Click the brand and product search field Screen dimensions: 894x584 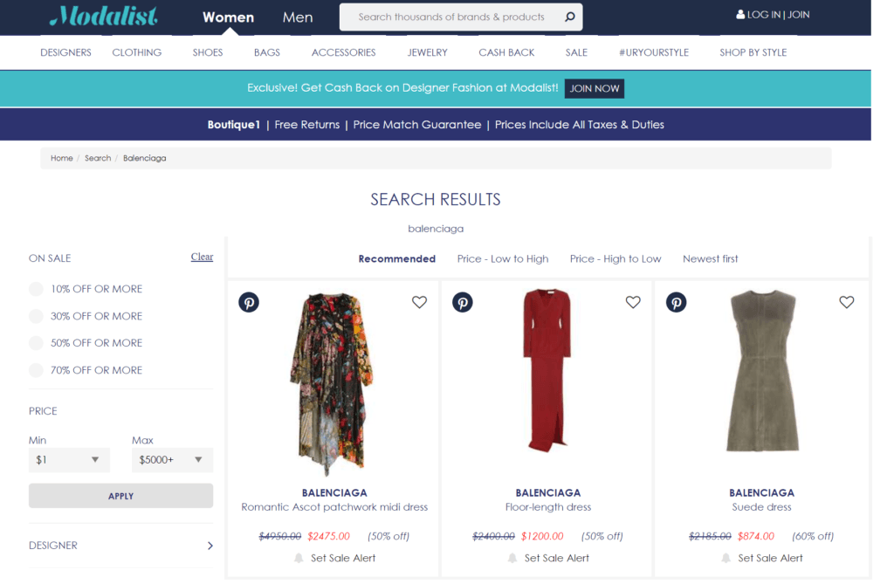click(x=451, y=17)
